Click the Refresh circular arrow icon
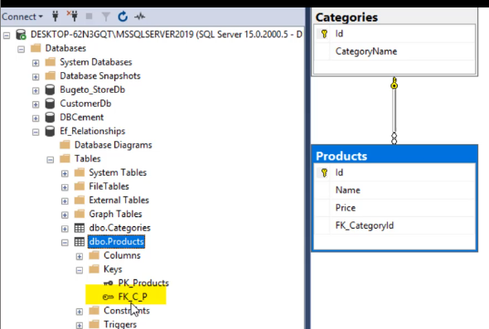This screenshot has height=329, width=489. [x=123, y=17]
